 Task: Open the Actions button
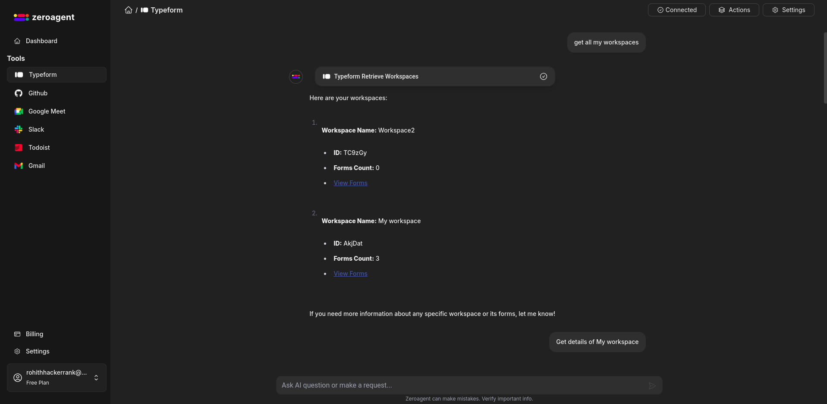point(734,10)
